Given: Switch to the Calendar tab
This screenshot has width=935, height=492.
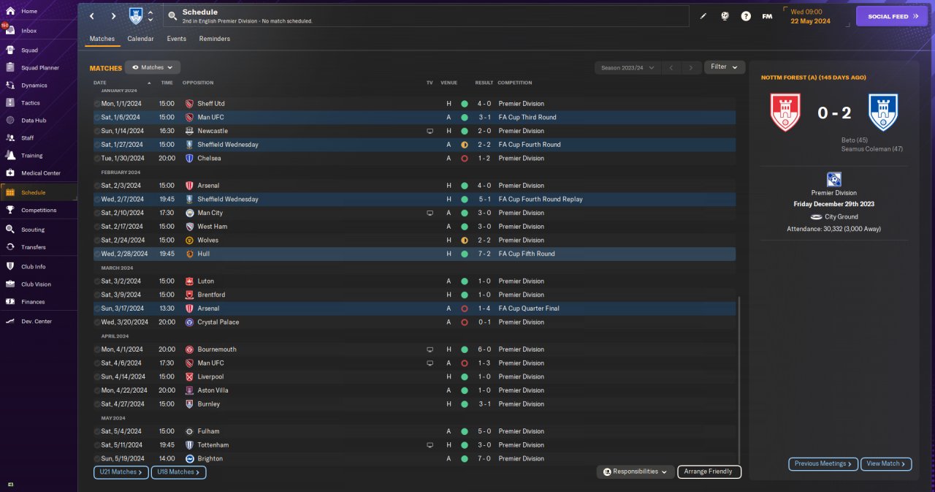Looking at the screenshot, I should pyautogui.click(x=140, y=39).
